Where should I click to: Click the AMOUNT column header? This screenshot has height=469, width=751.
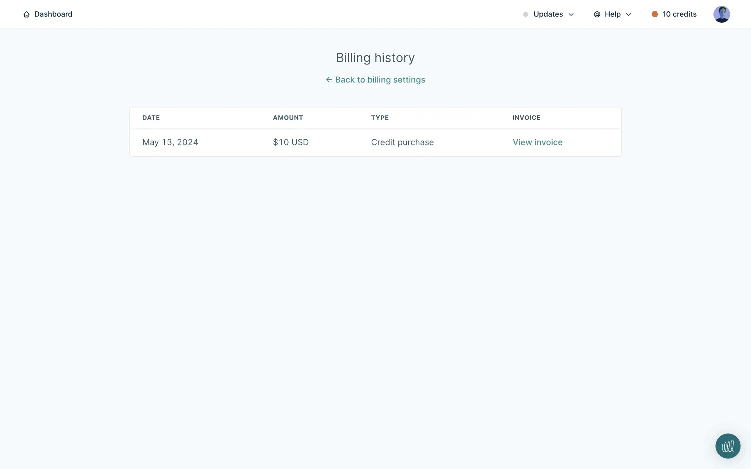[x=288, y=118]
